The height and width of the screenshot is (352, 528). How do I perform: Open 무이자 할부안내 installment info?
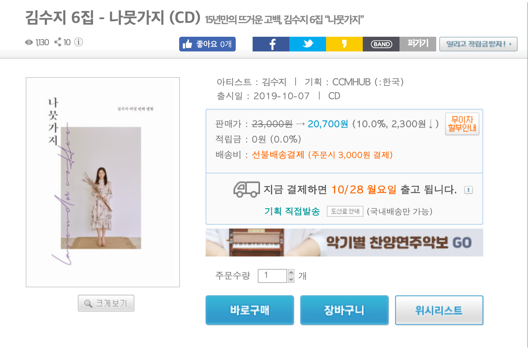462,124
